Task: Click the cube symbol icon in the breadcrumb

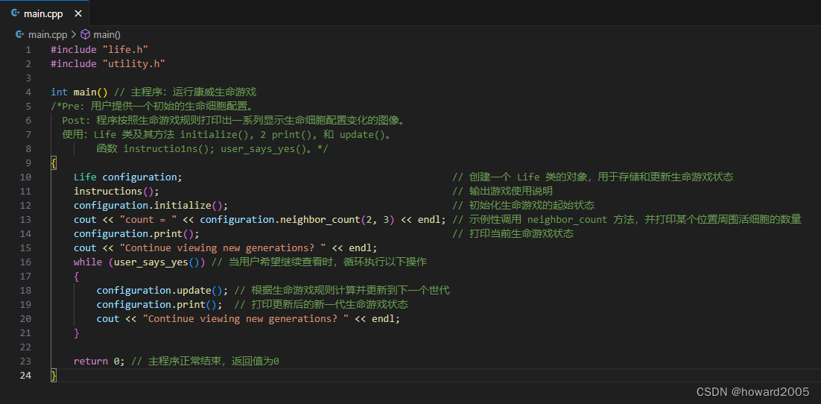Action: click(85, 34)
